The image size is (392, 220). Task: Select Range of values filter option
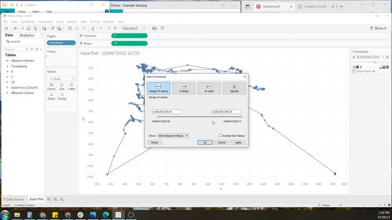[159, 88]
